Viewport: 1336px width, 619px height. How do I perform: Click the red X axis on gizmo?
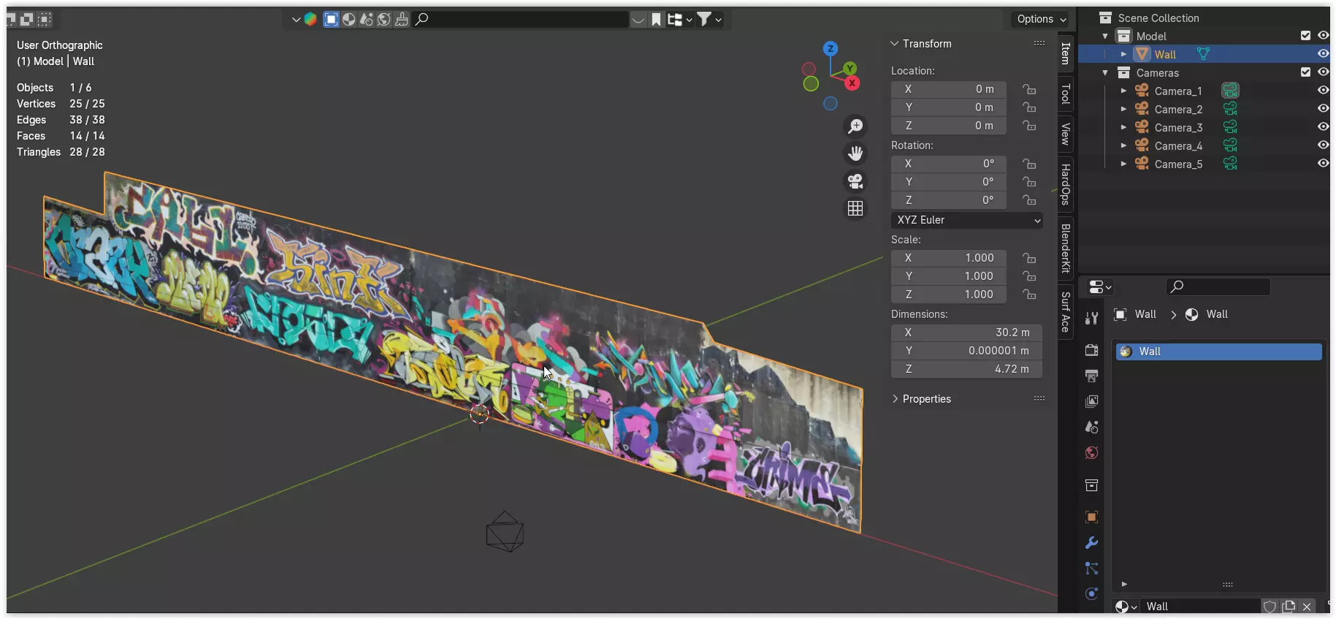[852, 83]
